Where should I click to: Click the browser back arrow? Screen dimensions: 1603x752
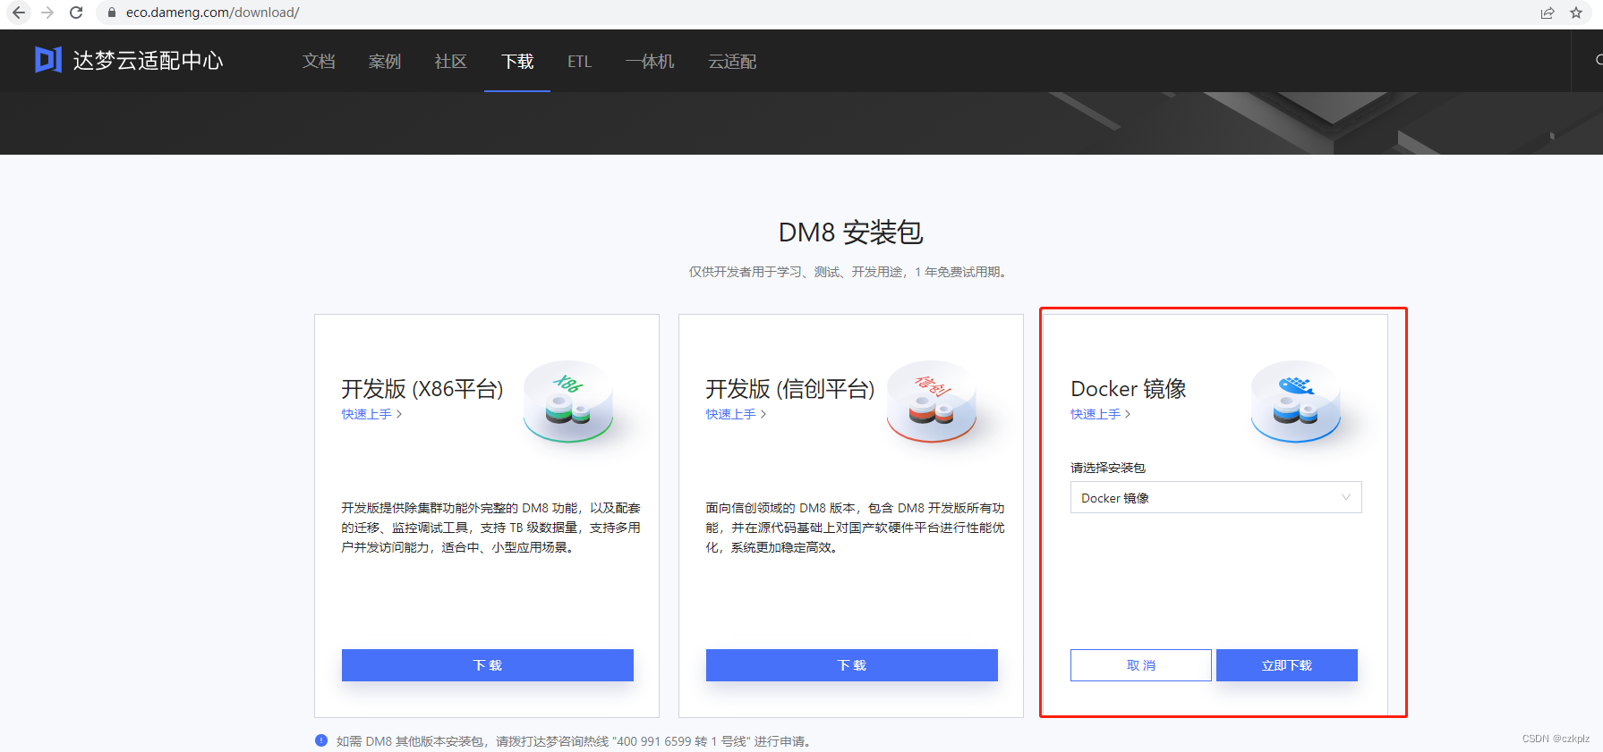coord(19,13)
